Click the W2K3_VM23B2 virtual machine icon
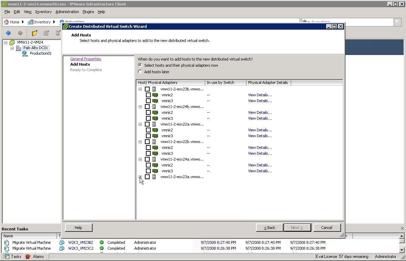Screen dimensions: 406x261 [62, 242]
